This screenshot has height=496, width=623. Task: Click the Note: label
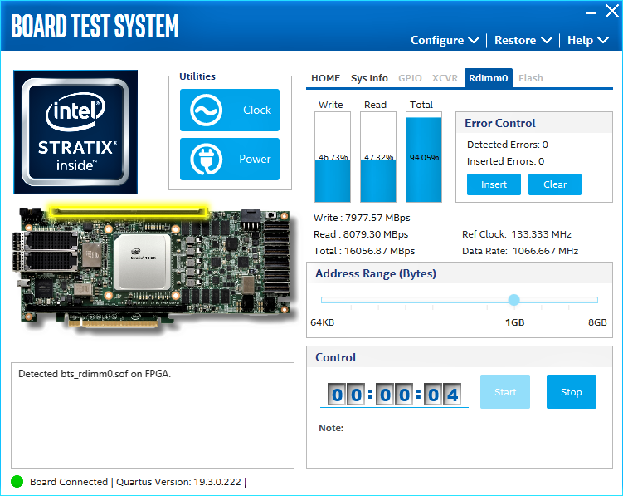tap(331, 428)
